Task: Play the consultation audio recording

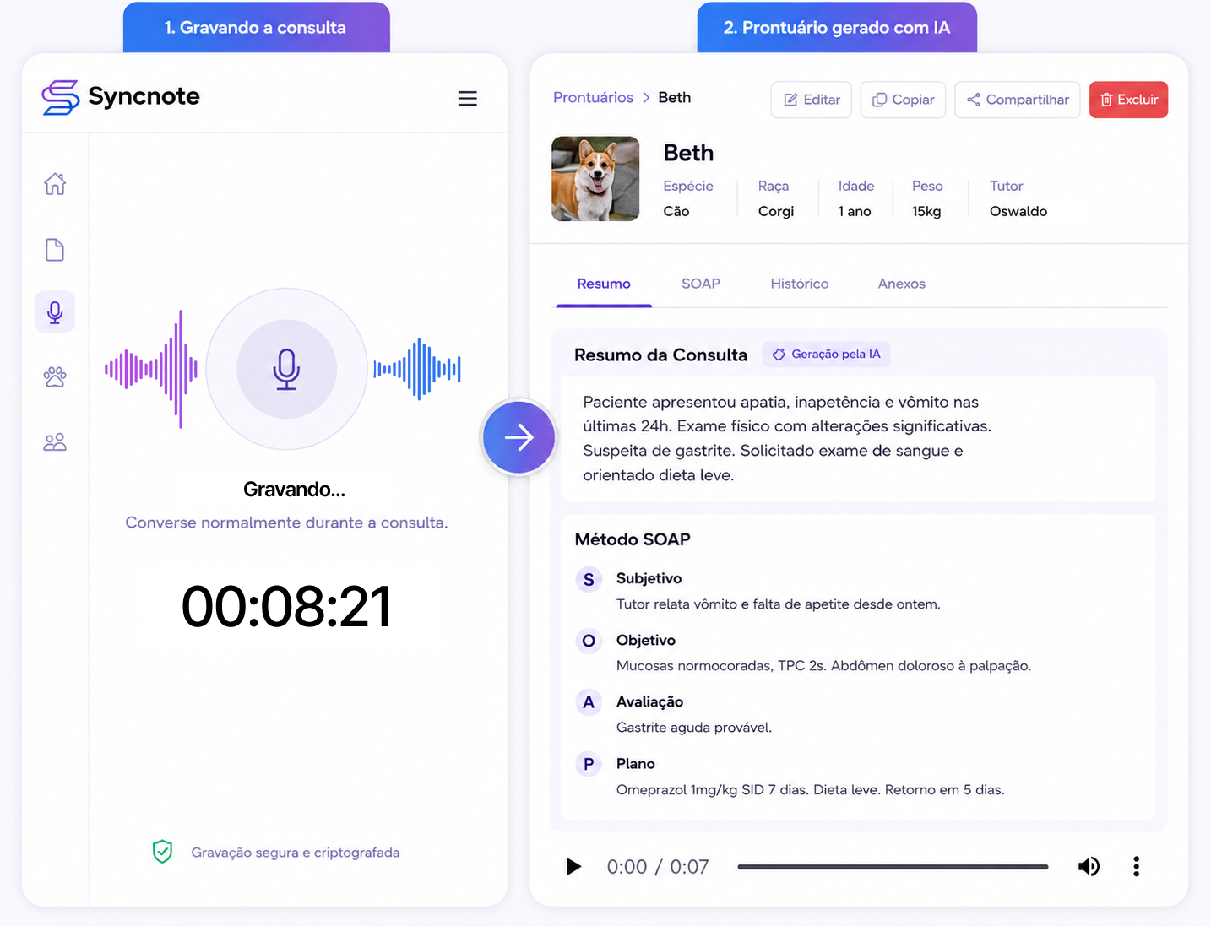Action: point(574,866)
